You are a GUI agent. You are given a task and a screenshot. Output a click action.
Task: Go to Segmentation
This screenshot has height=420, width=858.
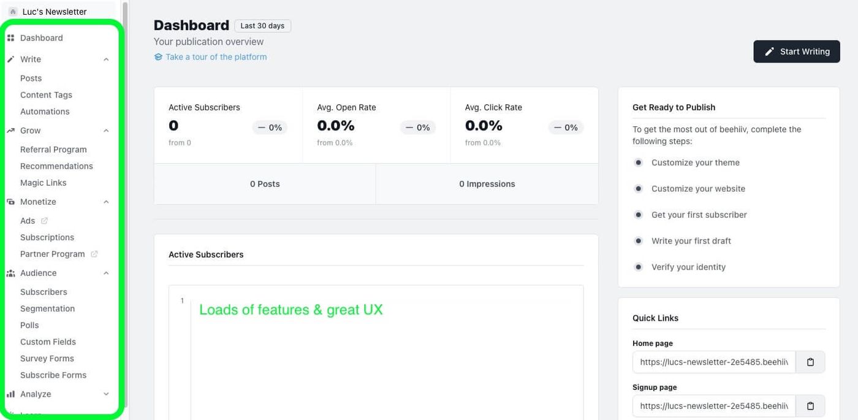[x=47, y=308]
